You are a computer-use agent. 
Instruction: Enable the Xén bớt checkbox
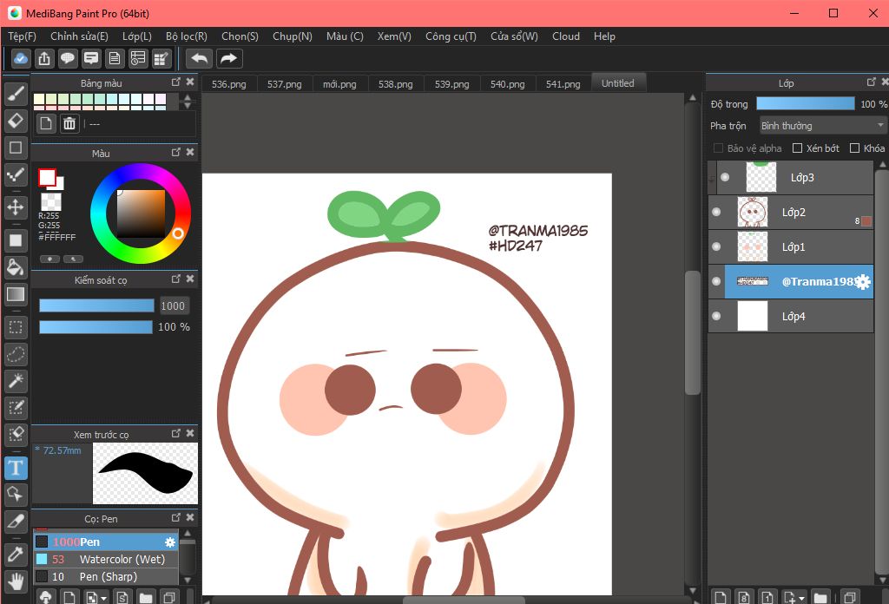(x=799, y=148)
